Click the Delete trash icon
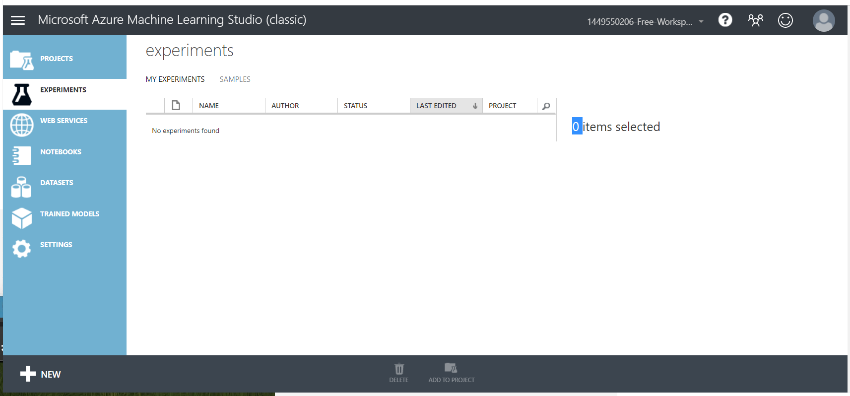This screenshot has width=850, height=396. click(399, 368)
